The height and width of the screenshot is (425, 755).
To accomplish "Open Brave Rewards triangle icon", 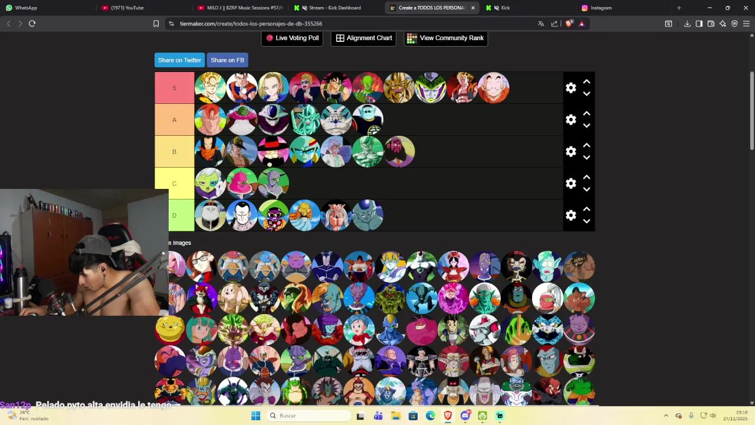I will point(582,24).
